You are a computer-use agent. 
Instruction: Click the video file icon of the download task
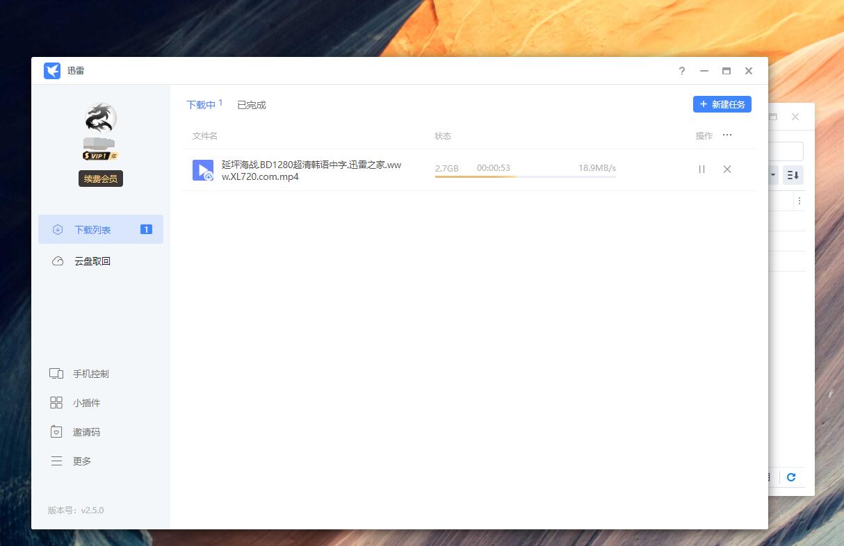pyautogui.click(x=203, y=170)
